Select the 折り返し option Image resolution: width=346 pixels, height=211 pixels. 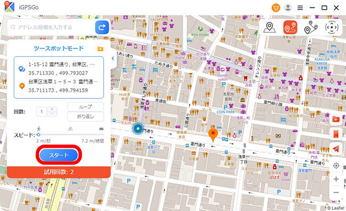(x=86, y=116)
